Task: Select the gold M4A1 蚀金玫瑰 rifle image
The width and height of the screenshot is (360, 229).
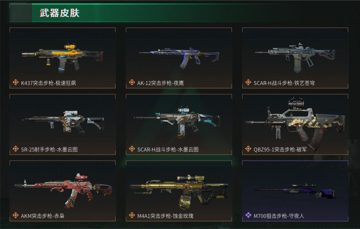Action: pyautogui.click(x=179, y=192)
